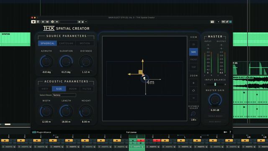This screenshot has height=151, width=268.
Task: Click the listener head icon in viewer
Action: (x=144, y=78)
